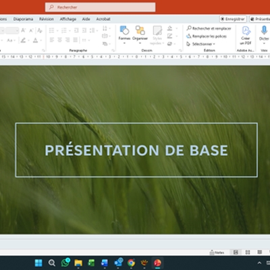The height and width of the screenshot is (270, 270).
Task: Toggle the bulleted list
Action: [x=52, y=30]
